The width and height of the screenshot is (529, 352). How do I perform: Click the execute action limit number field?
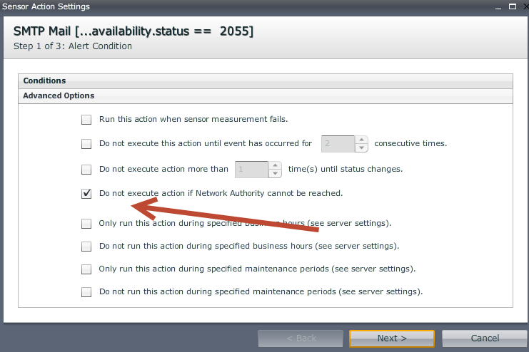(x=251, y=170)
